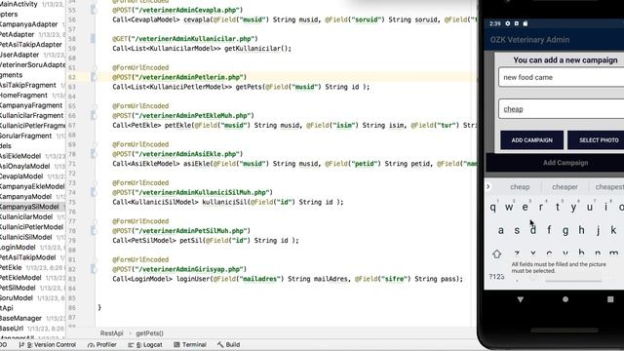Select HomeFragment in project tree
The height and width of the screenshot is (351, 624).
point(23,96)
